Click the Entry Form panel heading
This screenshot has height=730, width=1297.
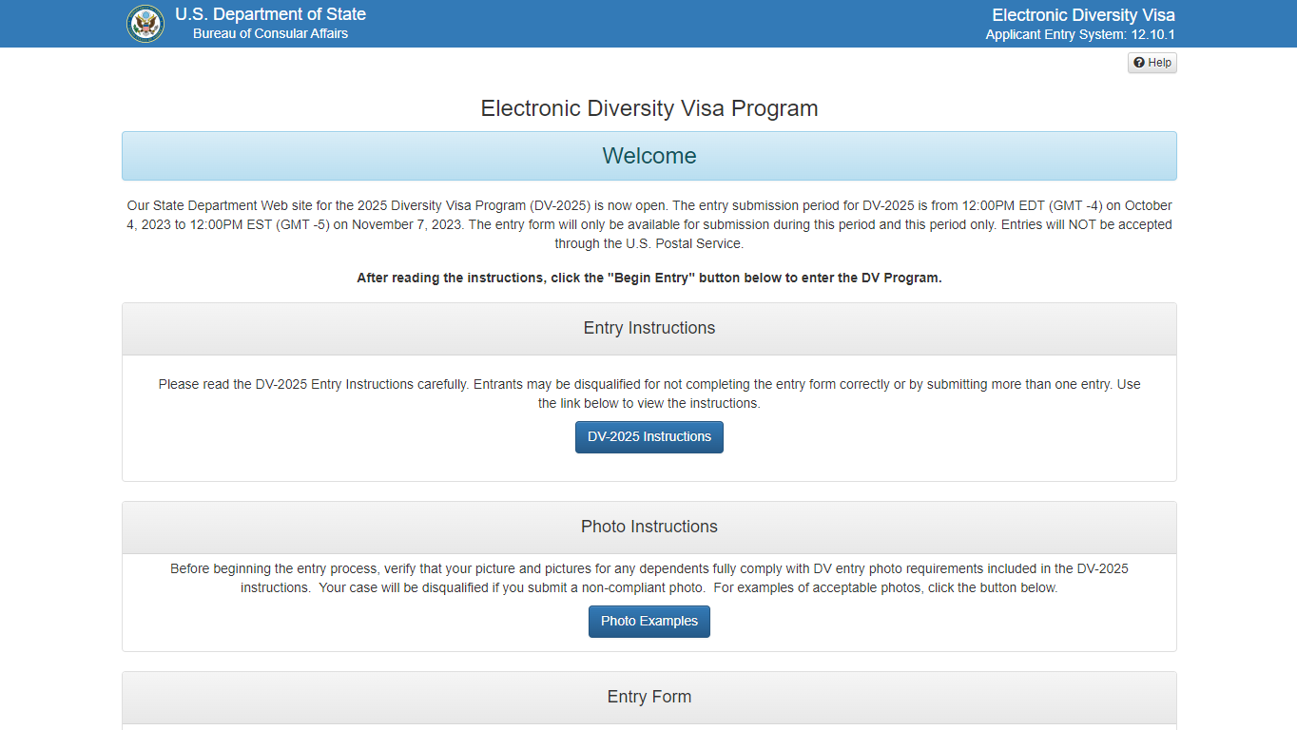[649, 698]
